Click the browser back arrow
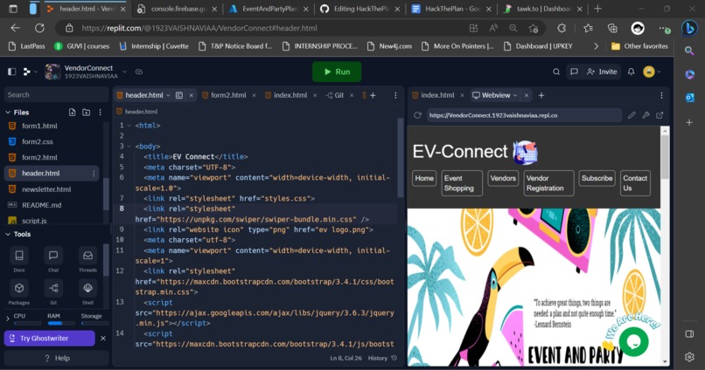 point(15,28)
